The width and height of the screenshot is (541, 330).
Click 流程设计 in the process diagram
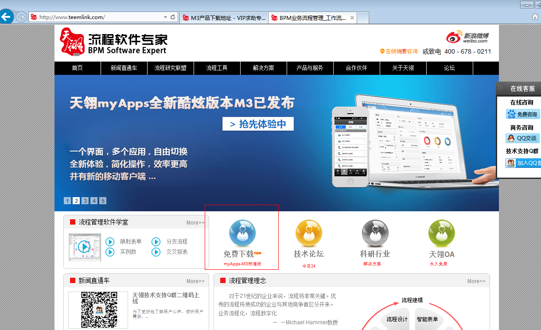tap(397, 319)
